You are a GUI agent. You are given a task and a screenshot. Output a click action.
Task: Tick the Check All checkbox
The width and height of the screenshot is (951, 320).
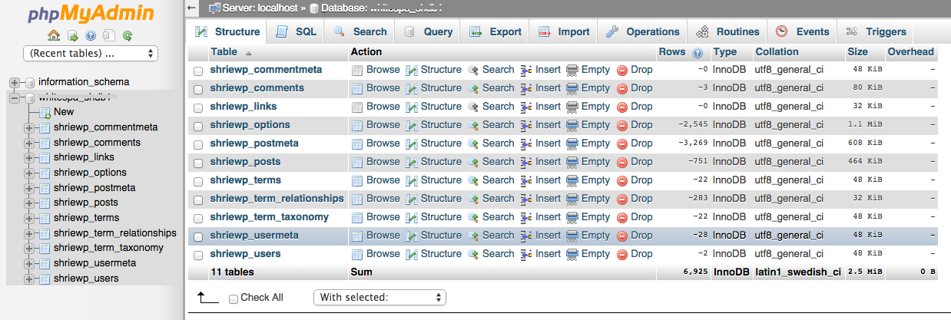click(x=234, y=298)
